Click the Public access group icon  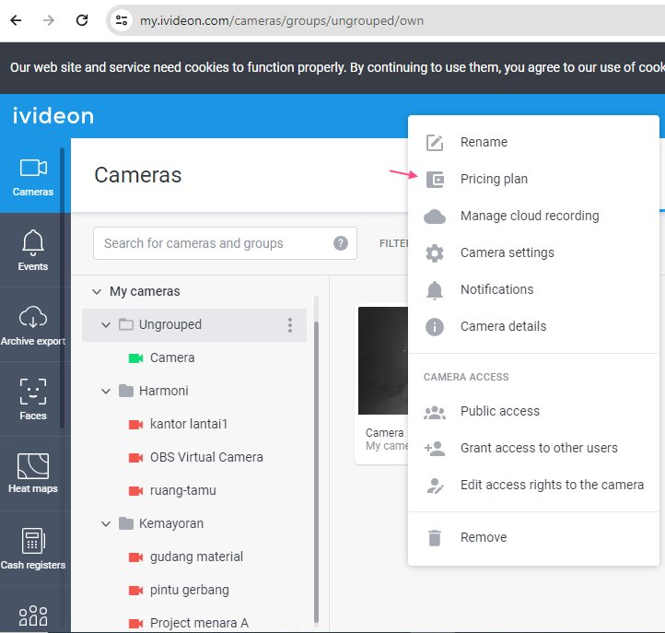[x=435, y=412]
